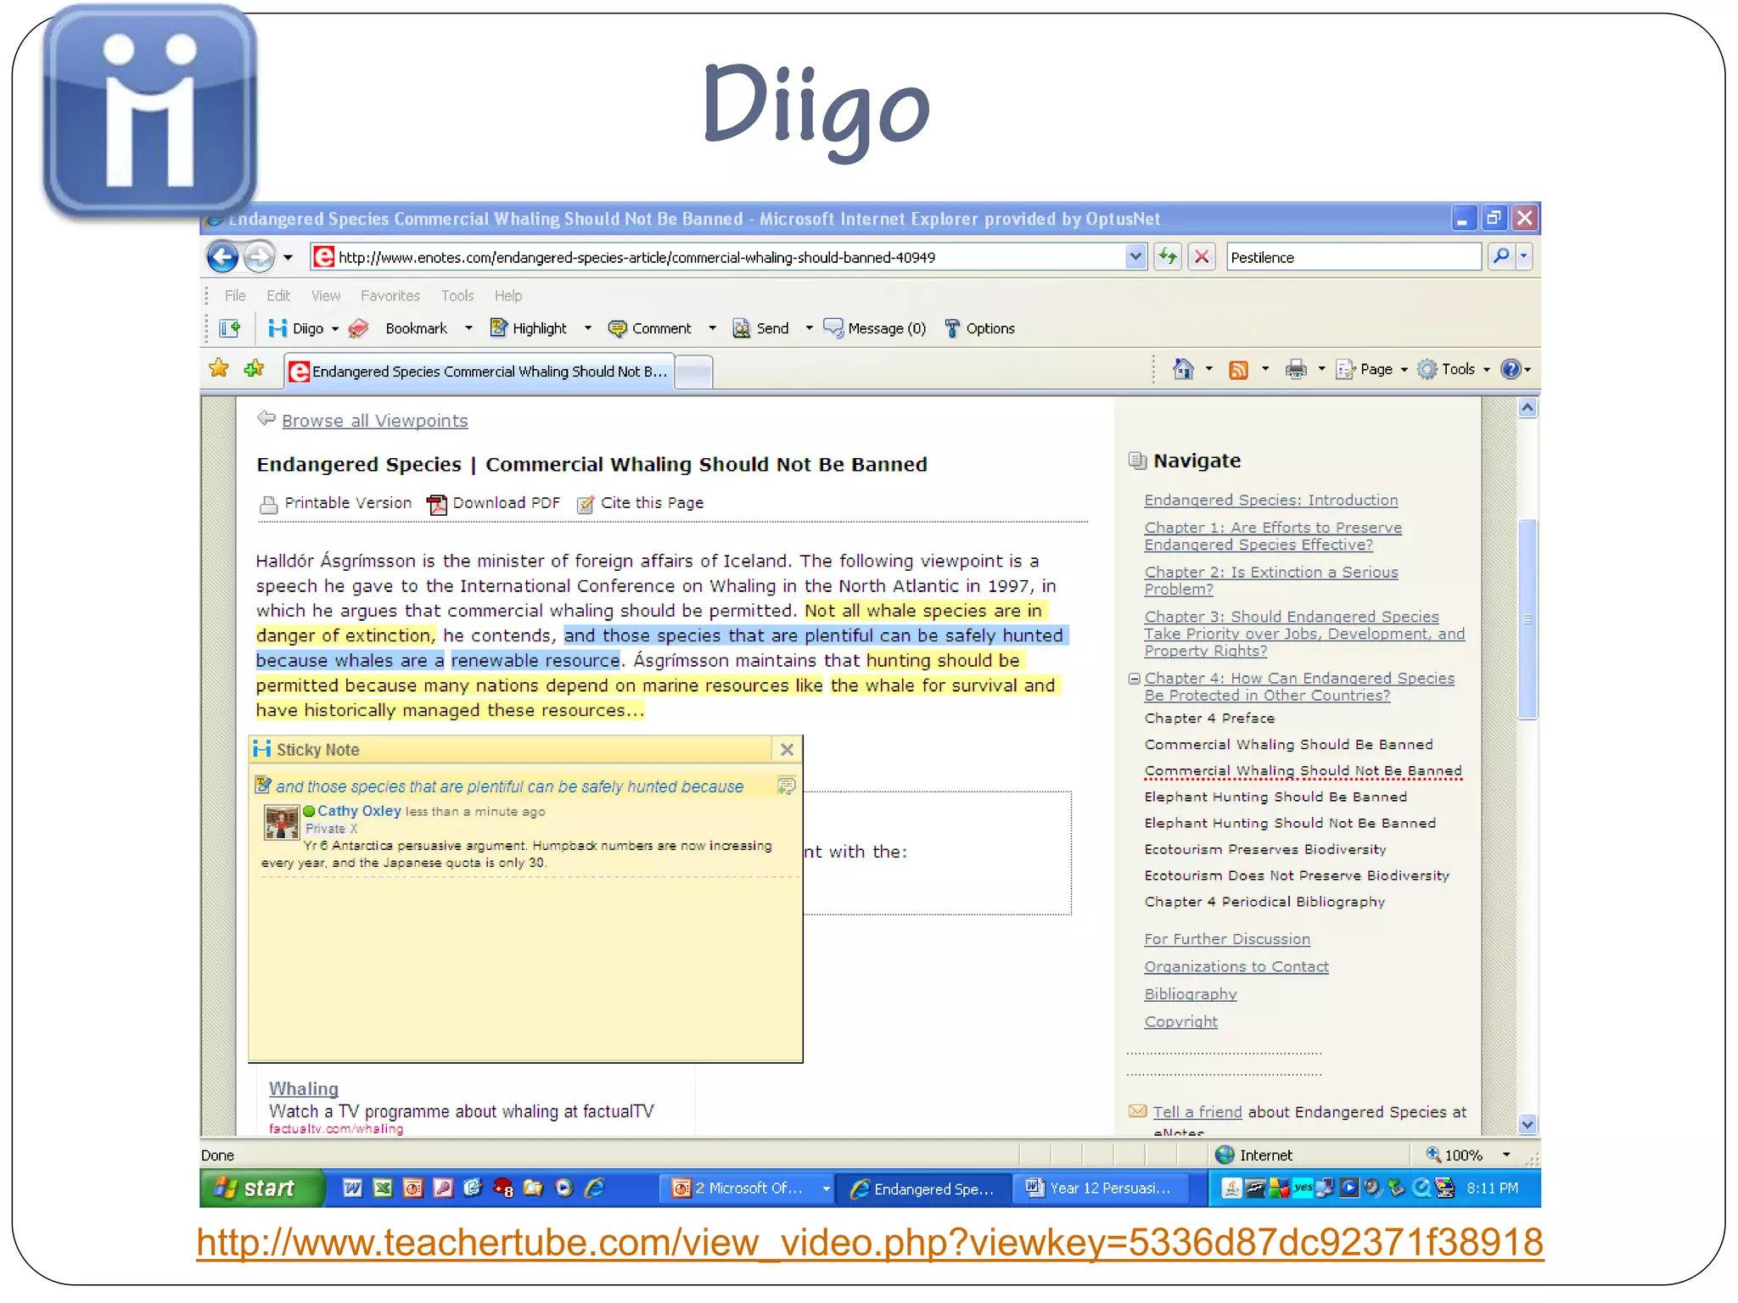The image size is (1738, 1303).
Task: Open the address bar URL dropdown
Action: (x=1135, y=256)
